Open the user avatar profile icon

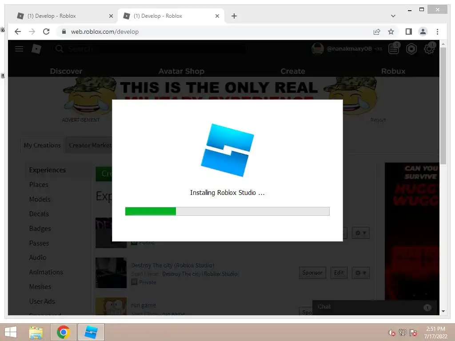click(x=317, y=49)
